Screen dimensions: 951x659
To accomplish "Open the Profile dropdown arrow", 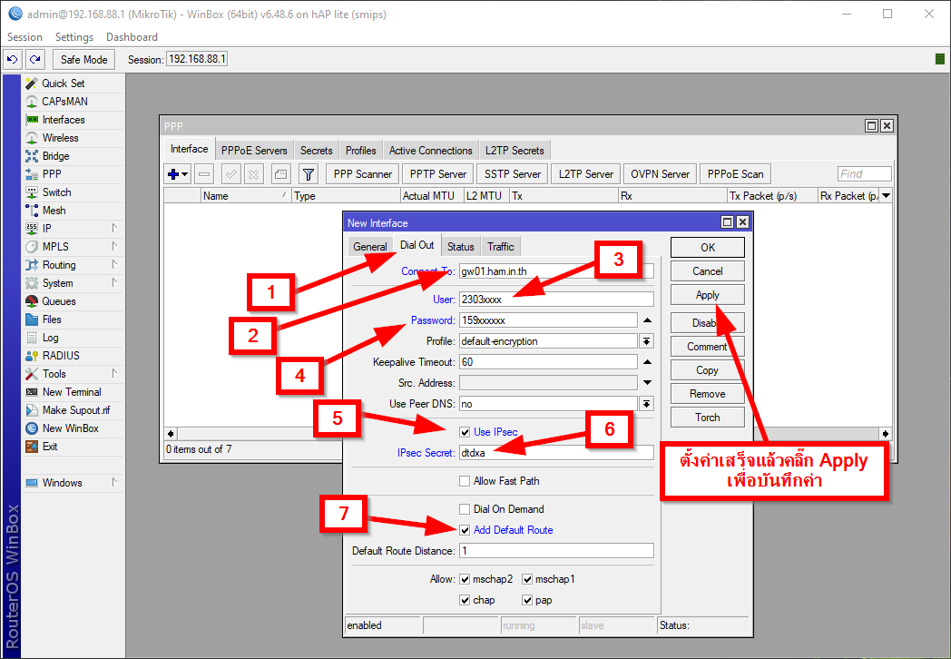I will (x=647, y=341).
